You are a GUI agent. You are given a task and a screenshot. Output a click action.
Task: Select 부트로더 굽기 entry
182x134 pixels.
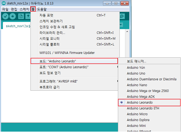[74, 87]
